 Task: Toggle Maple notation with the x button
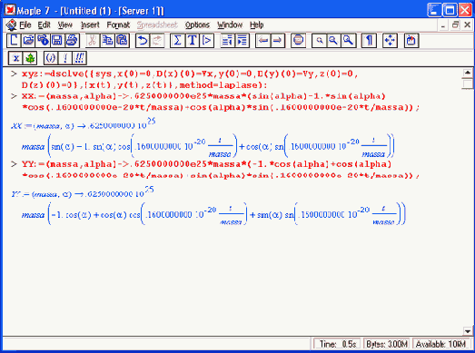click(x=15, y=58)
